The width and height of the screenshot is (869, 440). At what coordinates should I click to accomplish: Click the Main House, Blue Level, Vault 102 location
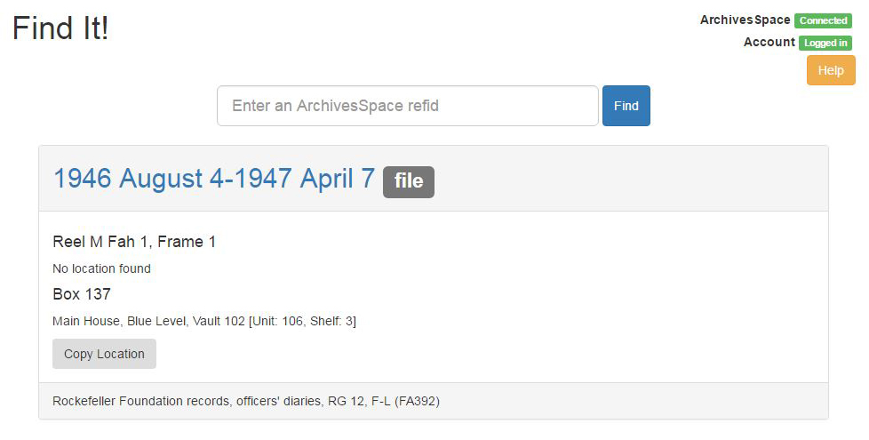click(x=148, y=321)
